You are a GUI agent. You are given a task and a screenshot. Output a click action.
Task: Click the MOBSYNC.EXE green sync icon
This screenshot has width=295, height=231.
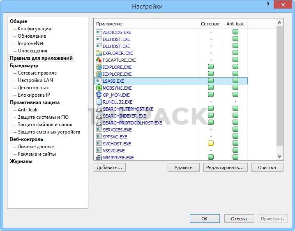click(99, 88)
